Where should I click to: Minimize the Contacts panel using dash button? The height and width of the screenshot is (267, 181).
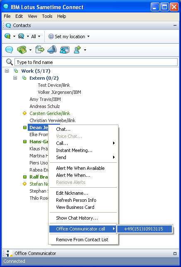(175, 25)
